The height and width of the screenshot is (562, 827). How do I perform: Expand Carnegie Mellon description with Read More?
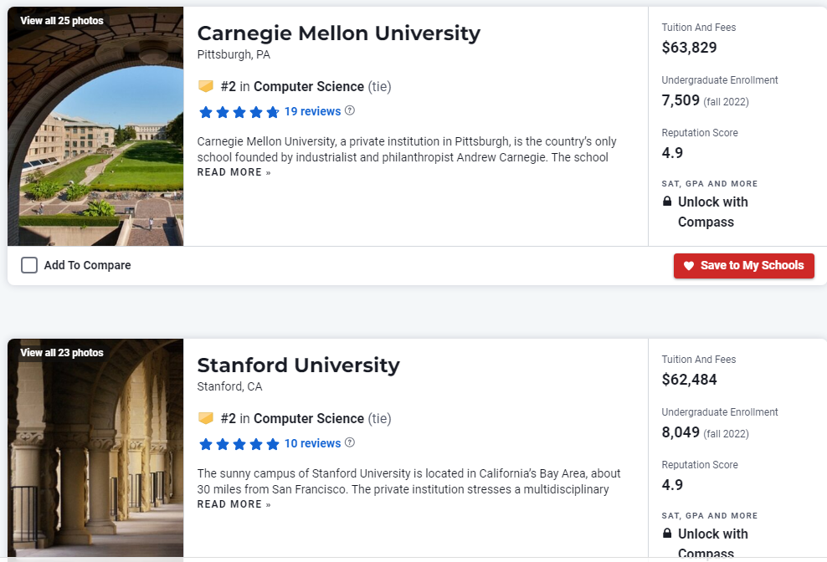pos(234,172)
